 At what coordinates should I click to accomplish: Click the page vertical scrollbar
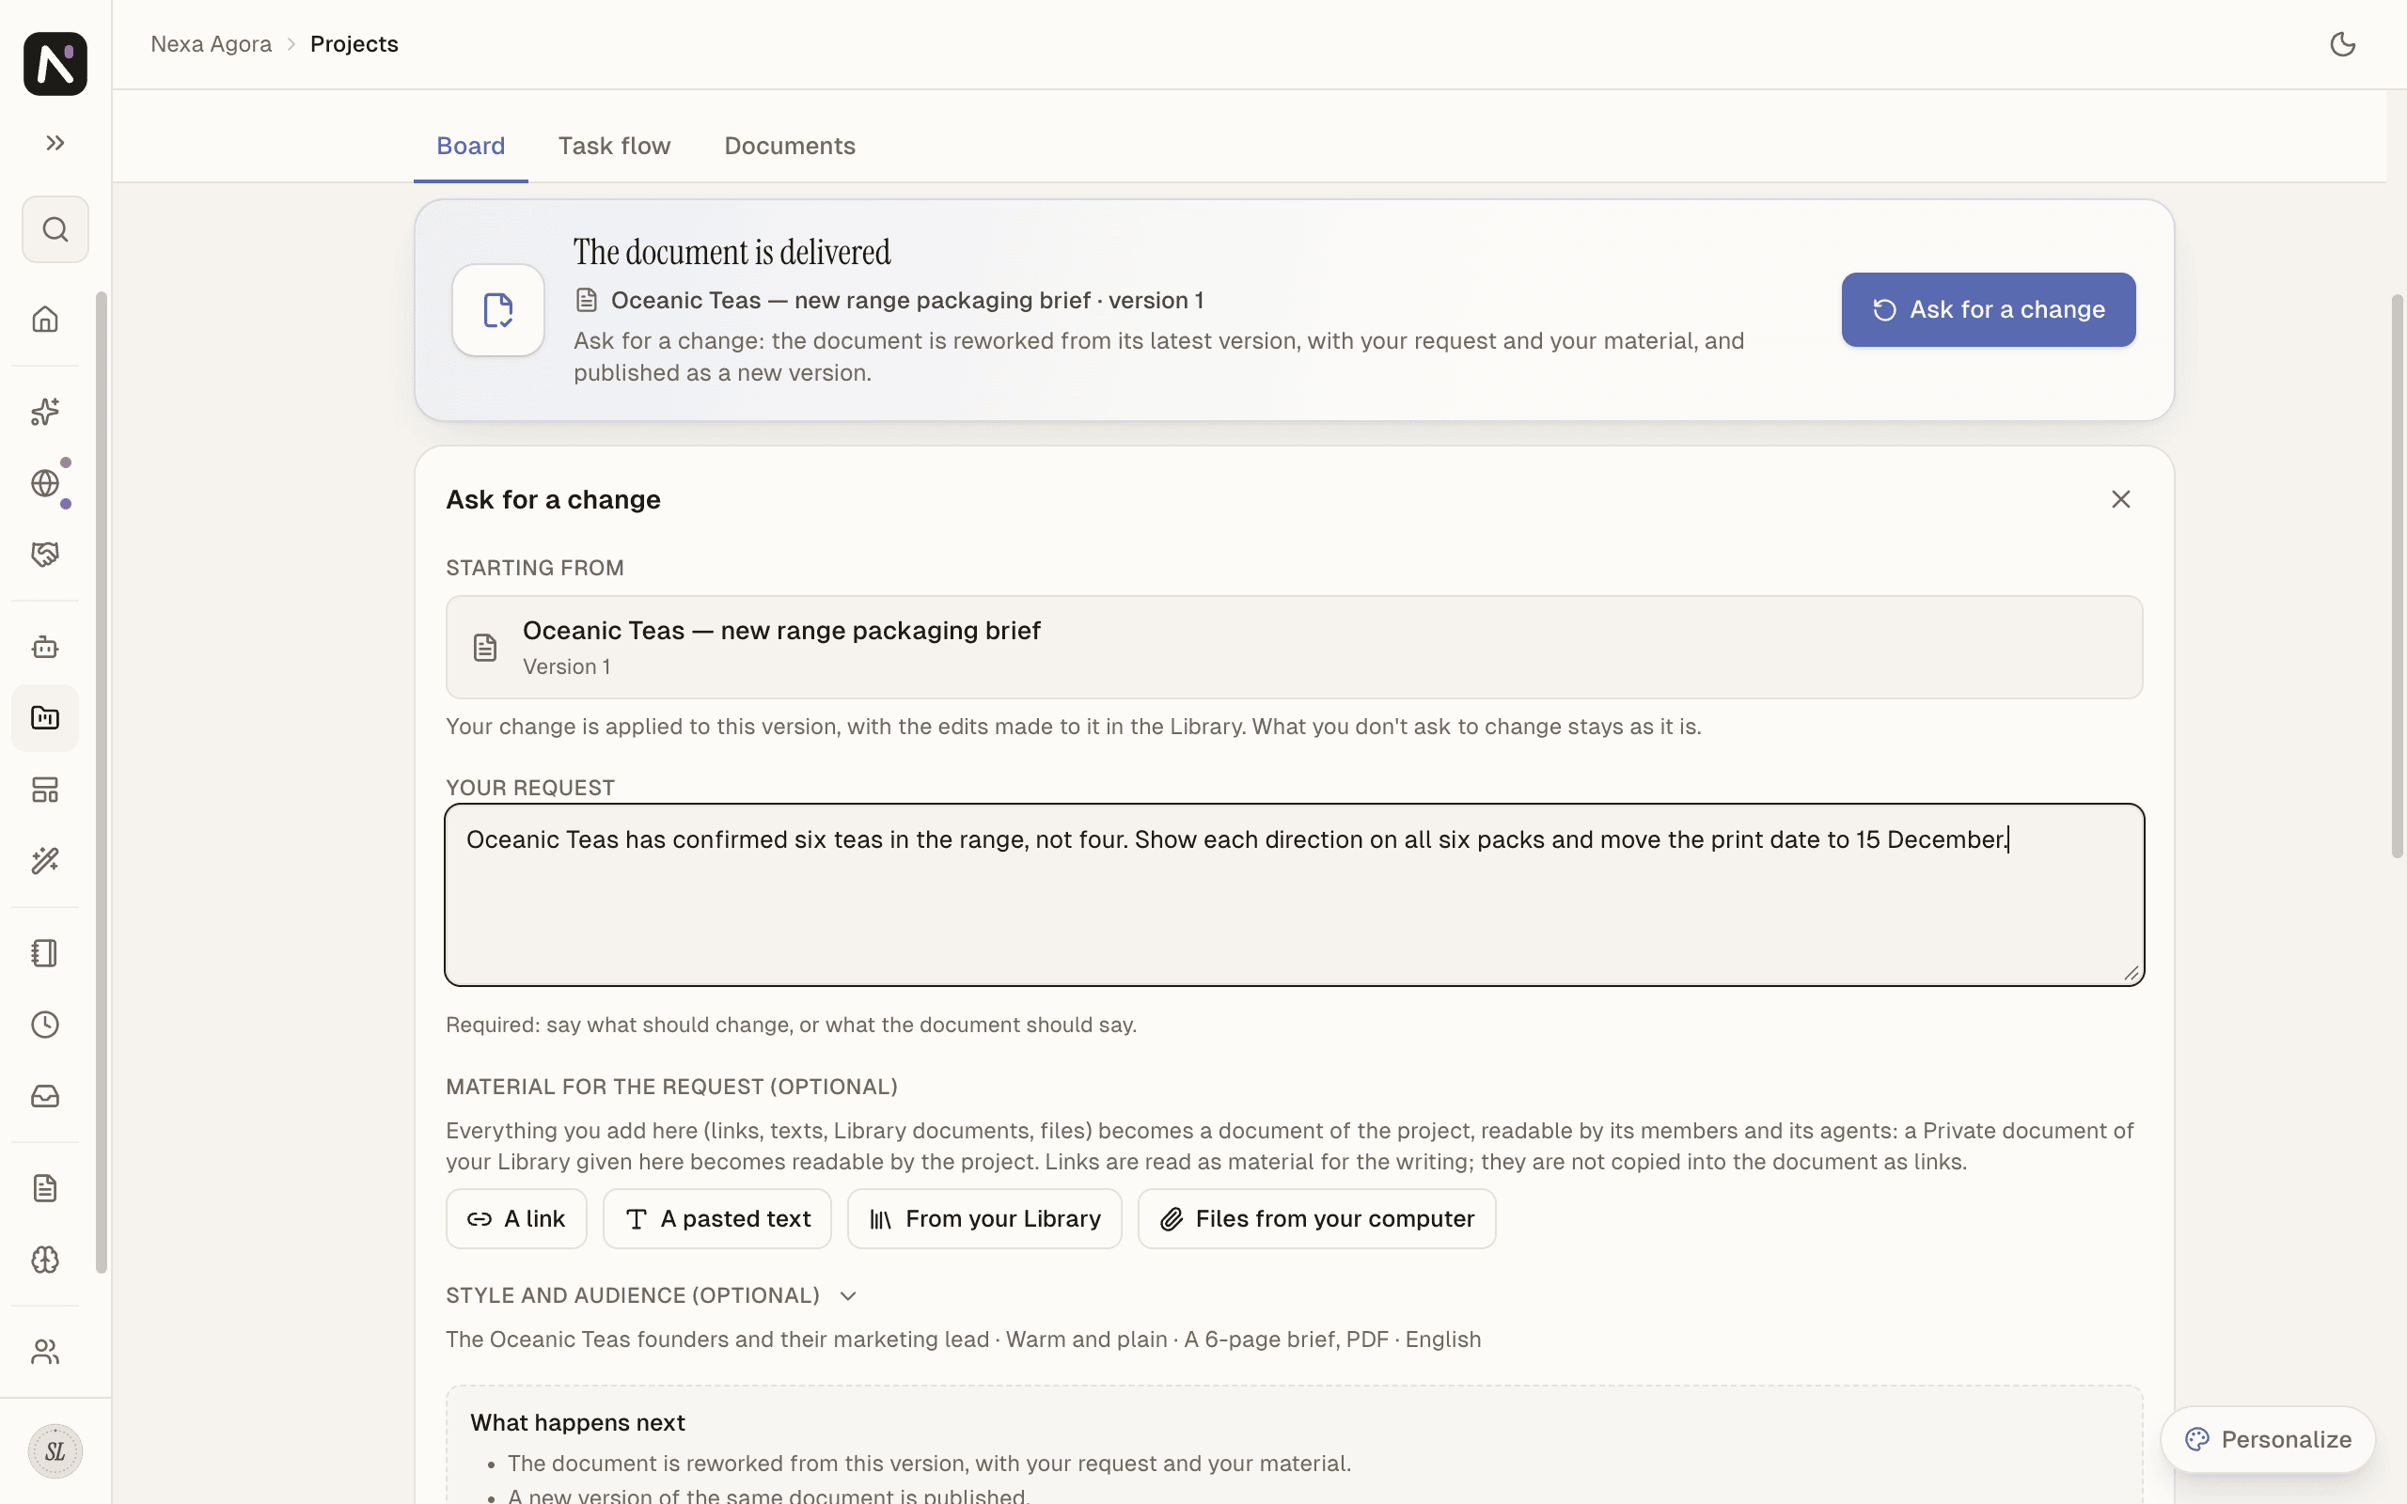(x=2397, y=577)
